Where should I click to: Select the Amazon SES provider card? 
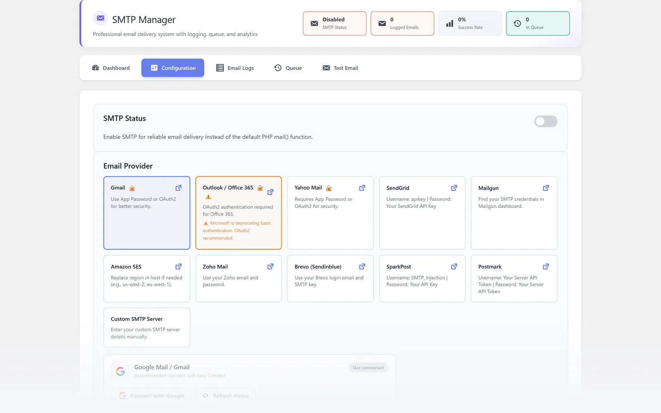[147, 278]
